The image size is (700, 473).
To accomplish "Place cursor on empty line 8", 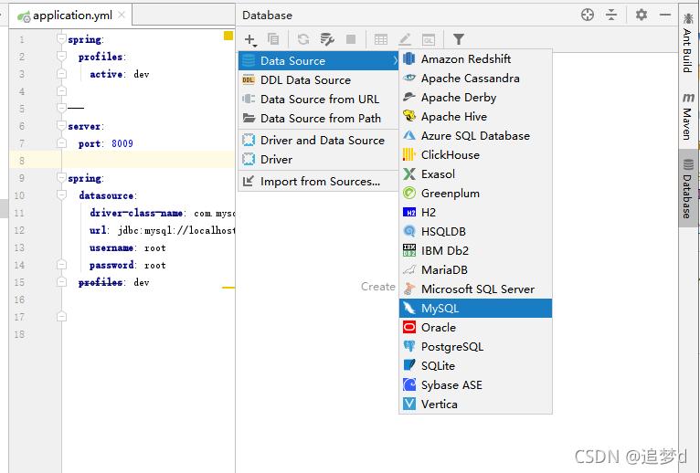I will [x=148, y=160].
